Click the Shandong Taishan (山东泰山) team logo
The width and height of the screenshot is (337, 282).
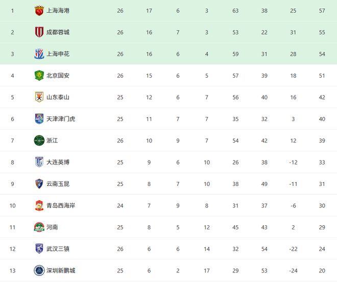pos(39,97)
